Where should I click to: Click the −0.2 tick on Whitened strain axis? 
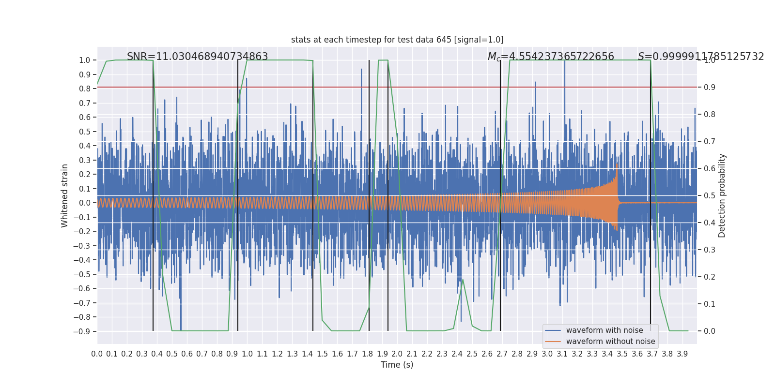[82, 232]
